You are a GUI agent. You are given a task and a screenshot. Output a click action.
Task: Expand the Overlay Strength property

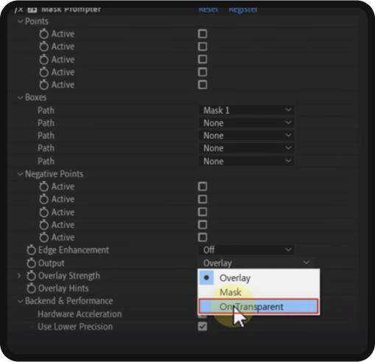19,276
